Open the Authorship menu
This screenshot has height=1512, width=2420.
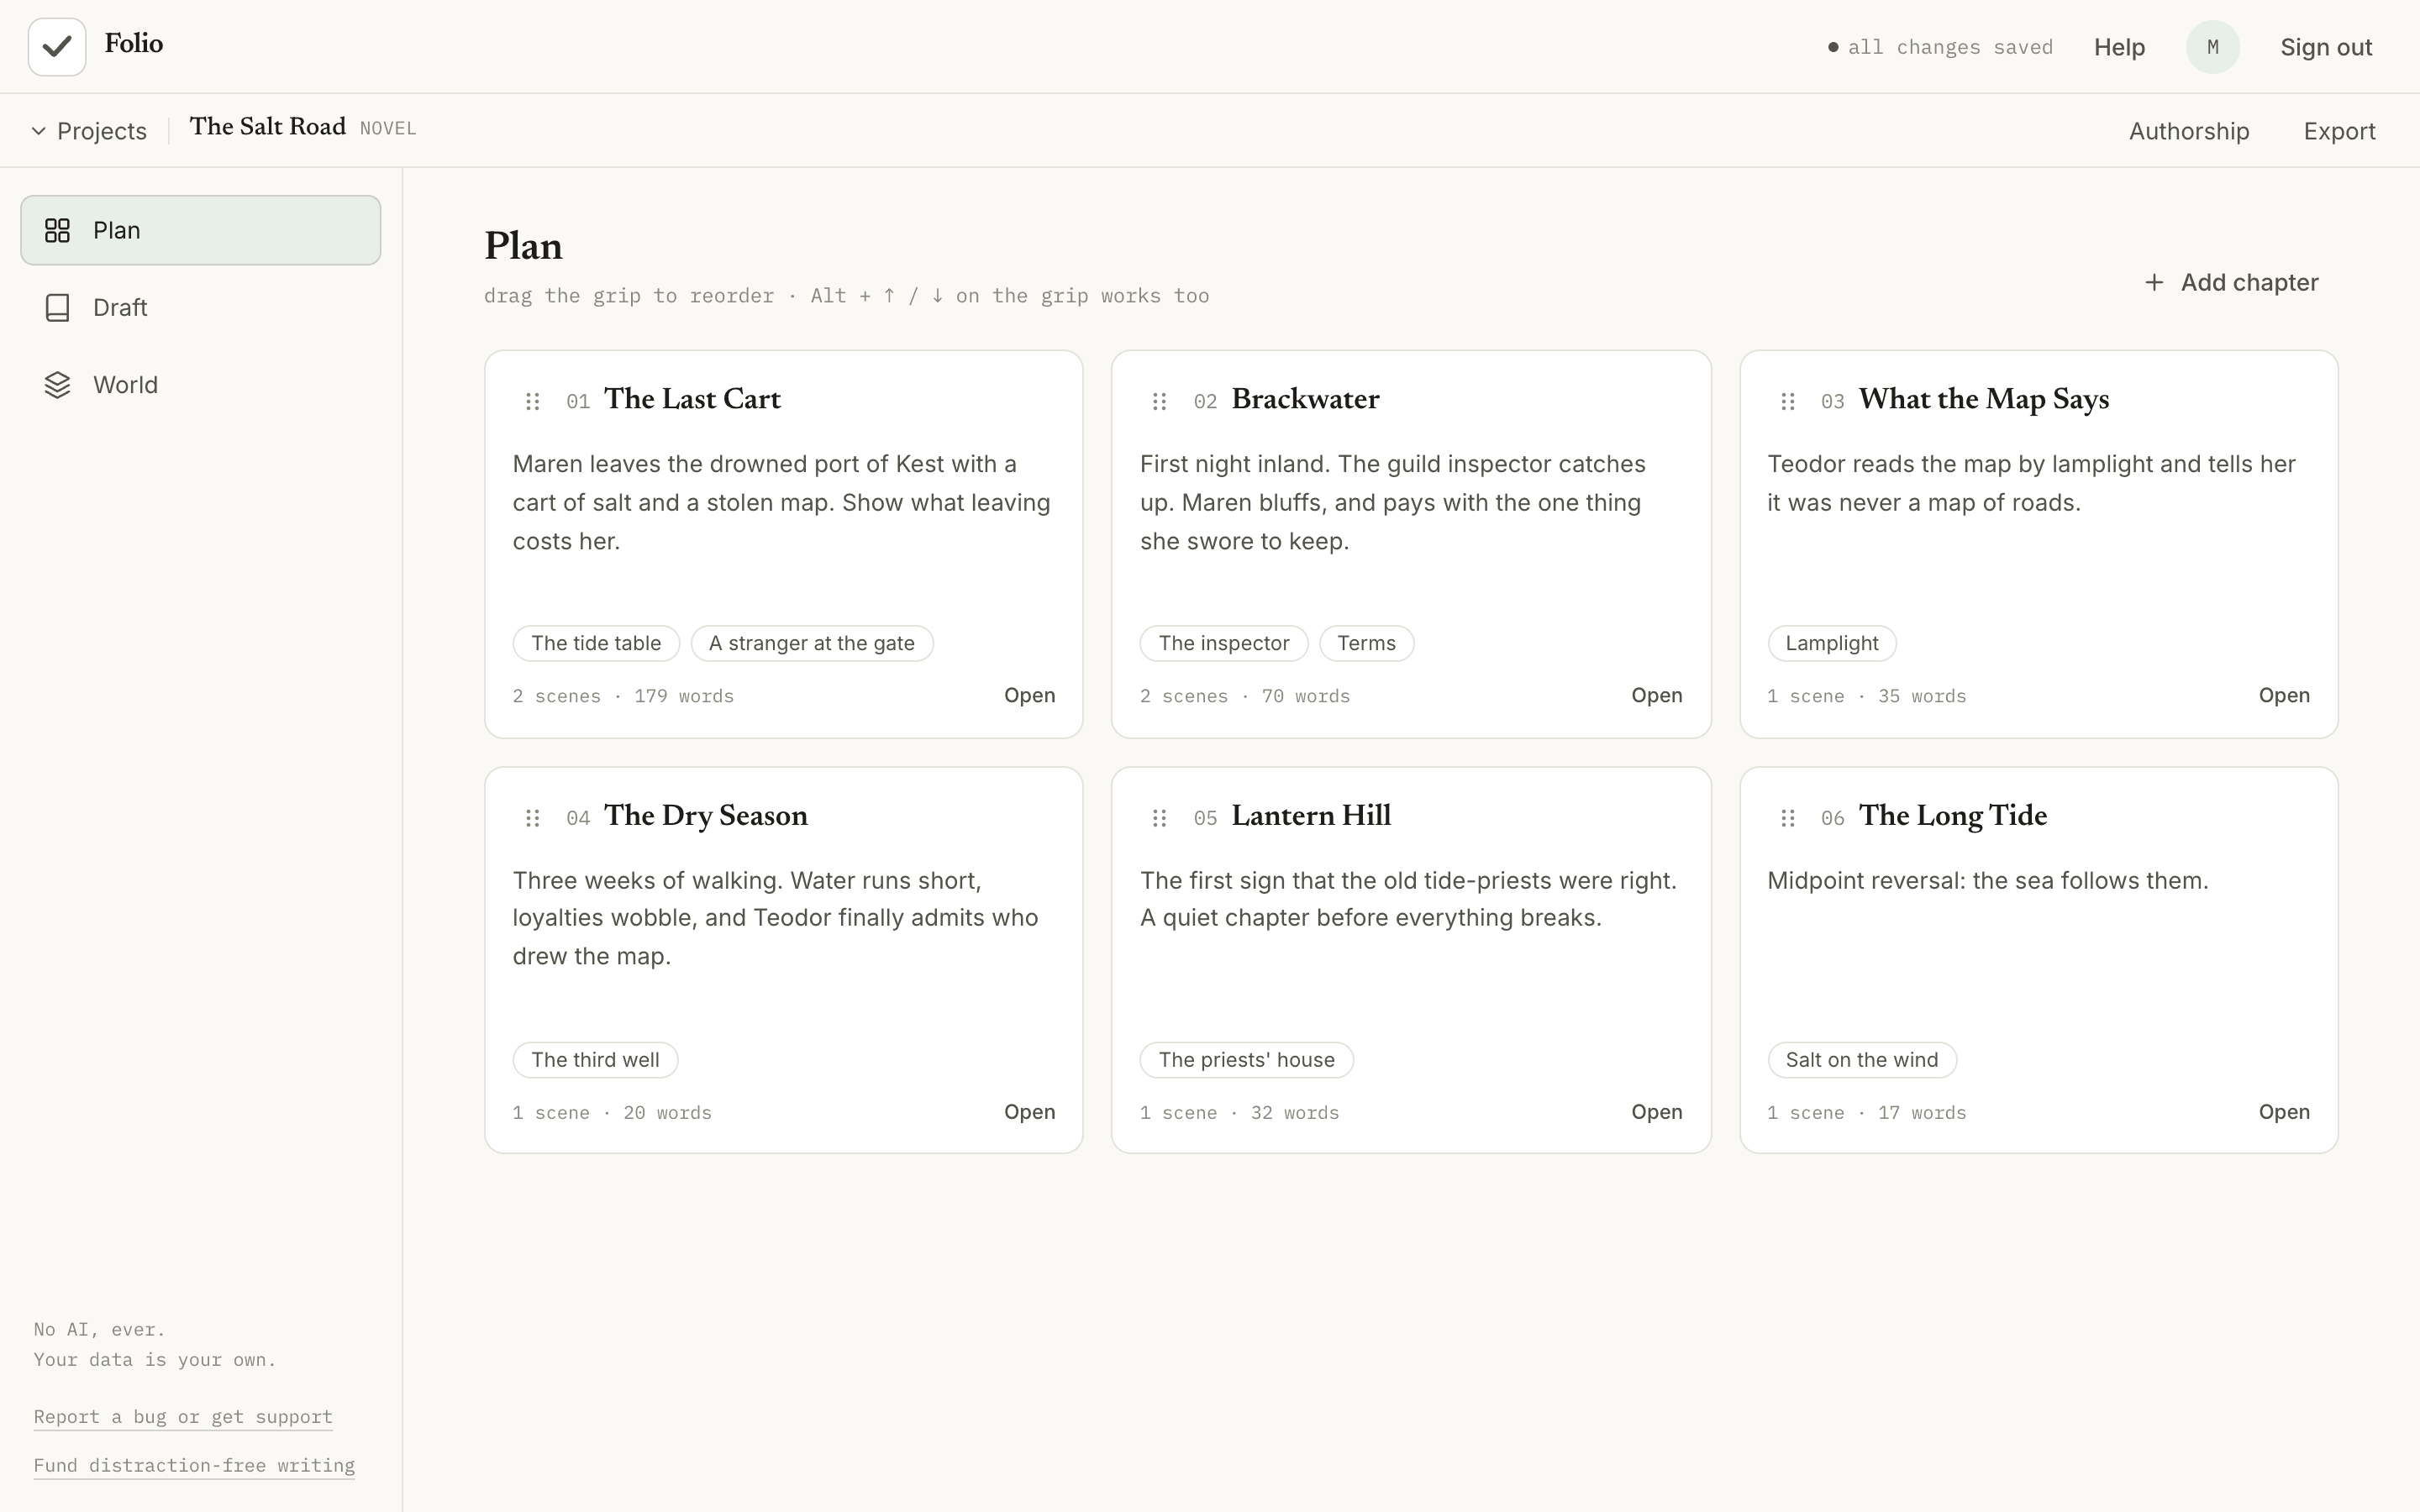pyautogui.click(x=2189, y=131)
